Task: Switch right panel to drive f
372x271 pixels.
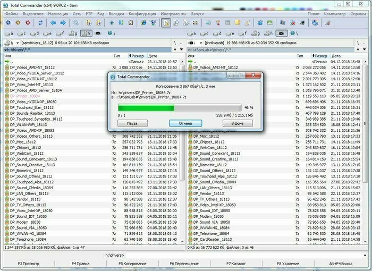Action: click(x=243, y=33)
